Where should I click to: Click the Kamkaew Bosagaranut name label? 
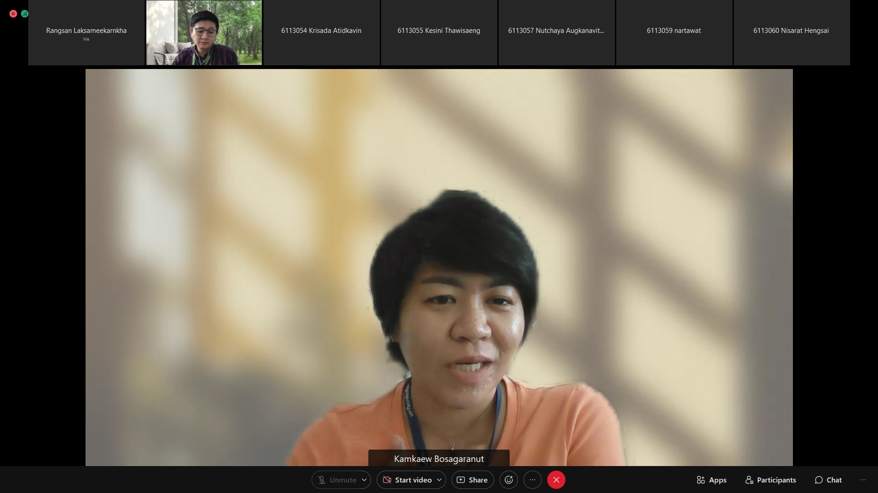(x=439, y=458)
